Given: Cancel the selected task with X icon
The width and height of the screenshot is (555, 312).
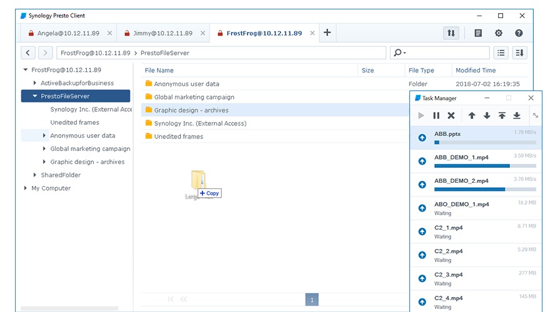Looking at the screenshot, I should (451, 115).
